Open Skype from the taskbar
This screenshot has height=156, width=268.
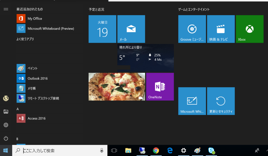click(211, 150)
